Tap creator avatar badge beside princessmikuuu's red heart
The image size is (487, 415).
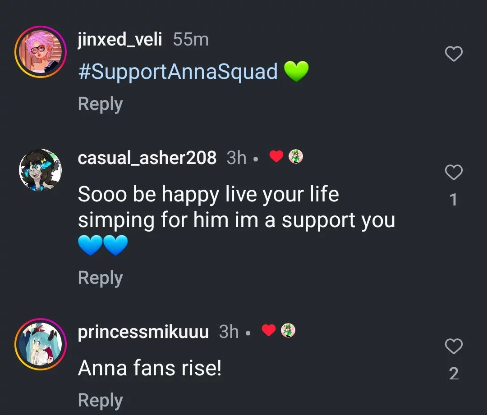[x=288, y=330]
